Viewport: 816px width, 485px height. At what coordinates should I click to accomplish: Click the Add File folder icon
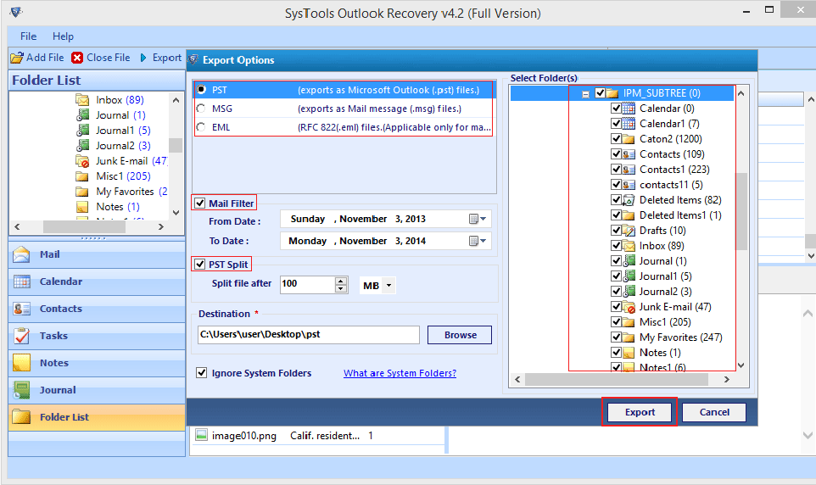click(16, 58)
